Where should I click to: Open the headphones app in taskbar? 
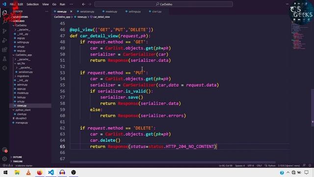point(62,173)
